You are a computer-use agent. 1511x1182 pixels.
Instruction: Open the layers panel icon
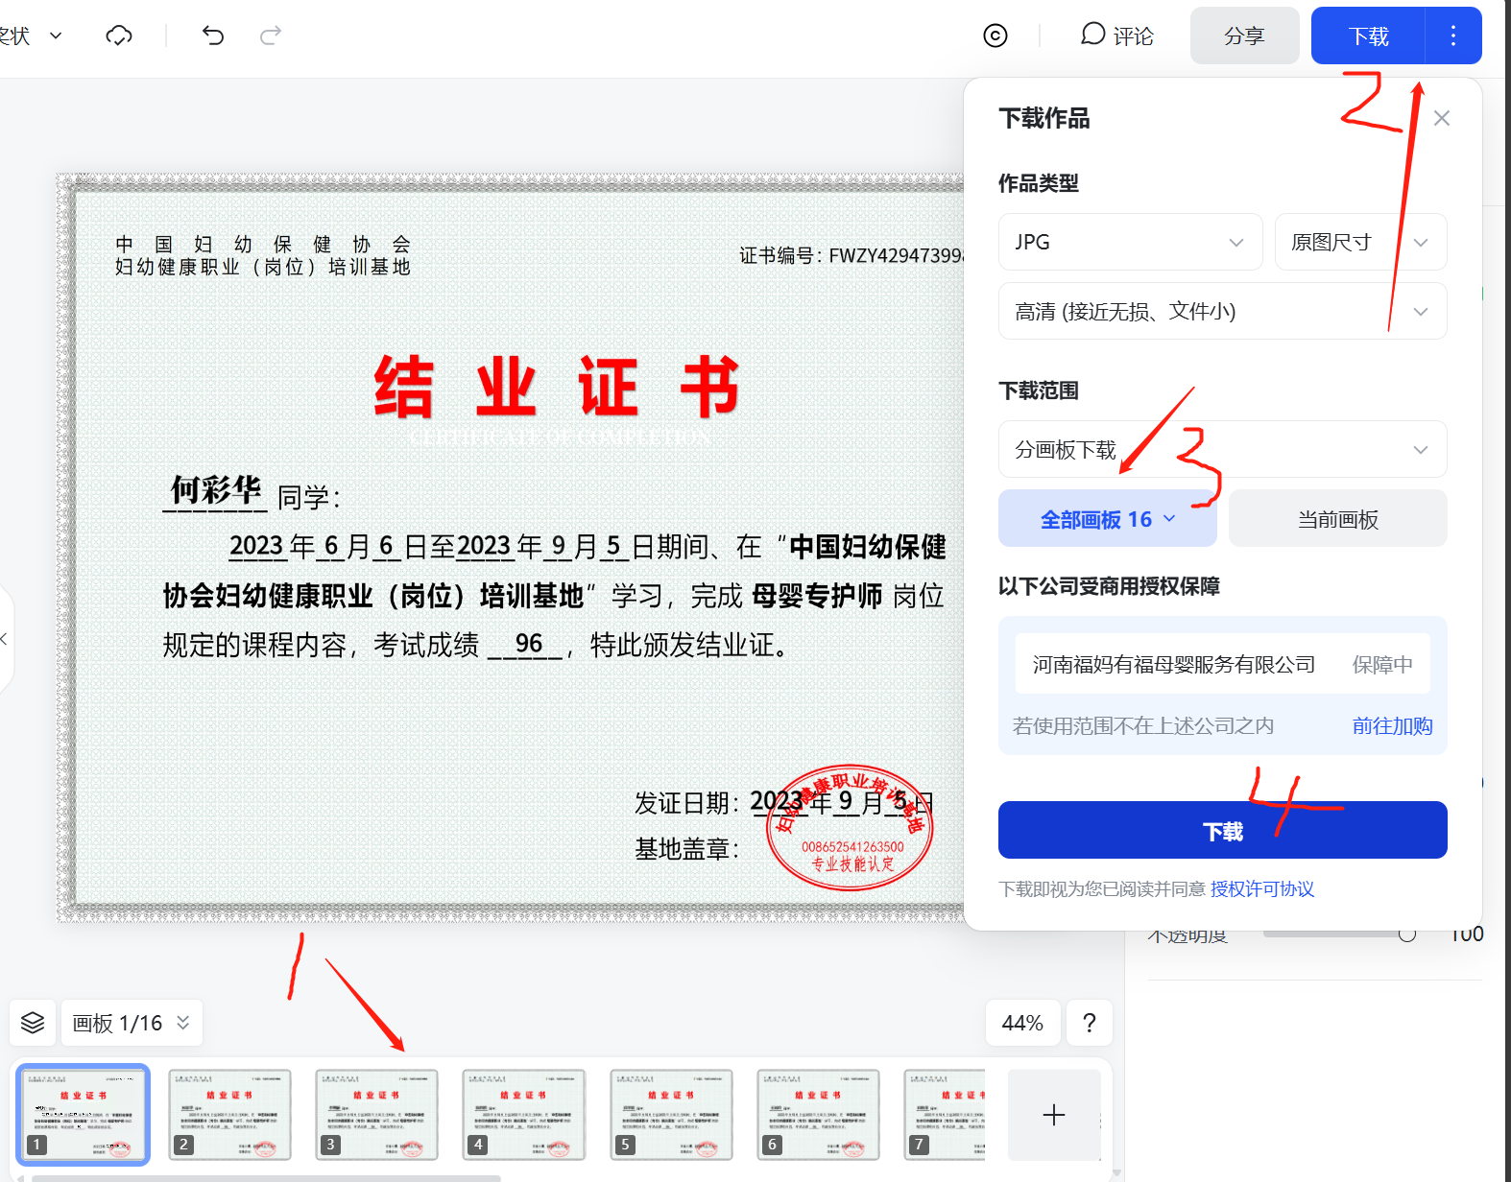coord(33,1023)
